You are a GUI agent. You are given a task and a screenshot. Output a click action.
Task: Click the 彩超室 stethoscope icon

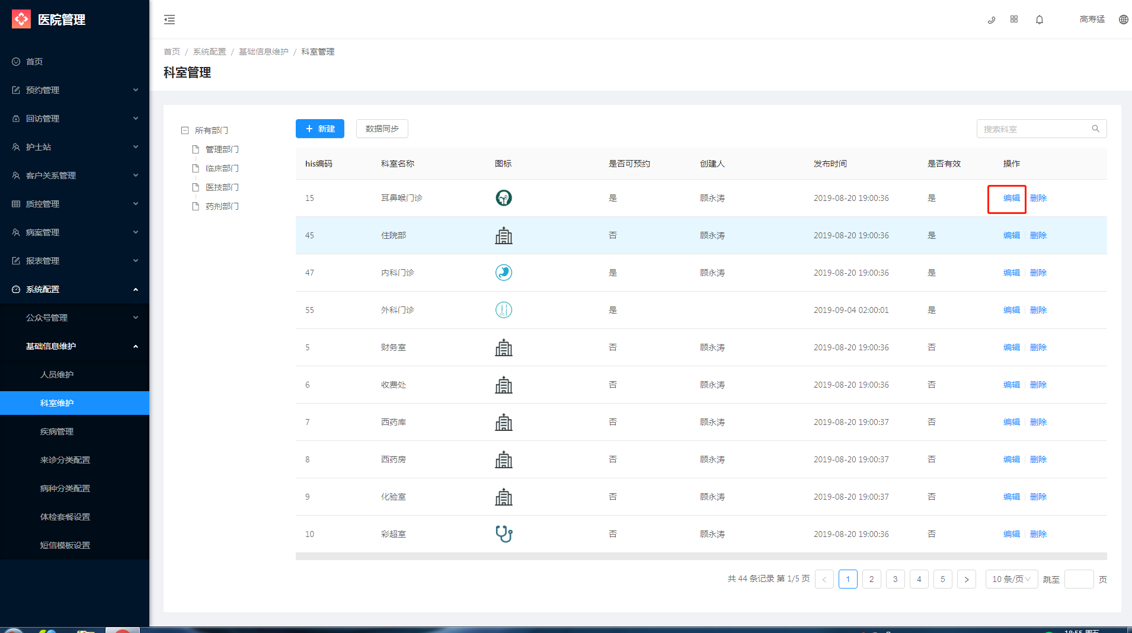click(x=504, y=534)
